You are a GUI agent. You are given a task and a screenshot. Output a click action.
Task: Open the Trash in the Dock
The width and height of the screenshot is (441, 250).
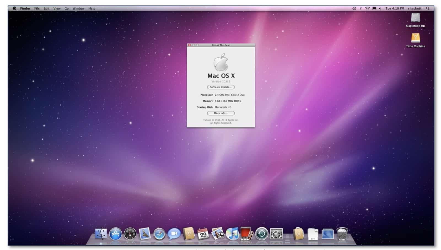(342, 234)
